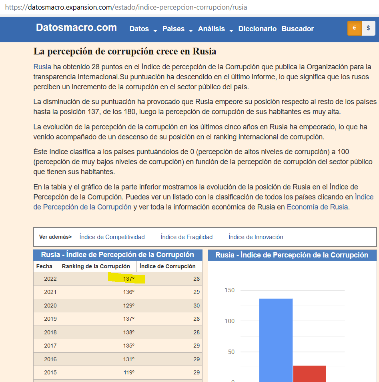Open the Índice de Innovación link
The width and height of the screenshot is (379, 382).
pyautogui.click(x=256, y=237)
